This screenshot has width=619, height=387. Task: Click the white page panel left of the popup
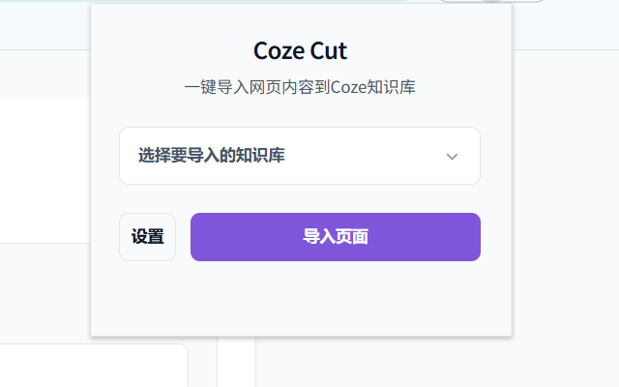[x=45, y=170]
